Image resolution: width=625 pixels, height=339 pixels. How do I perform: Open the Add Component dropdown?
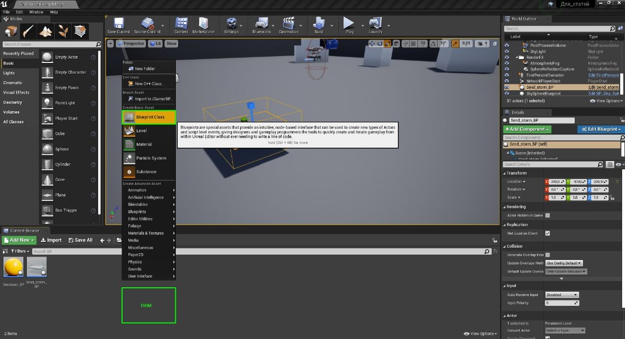pos(527,129)
